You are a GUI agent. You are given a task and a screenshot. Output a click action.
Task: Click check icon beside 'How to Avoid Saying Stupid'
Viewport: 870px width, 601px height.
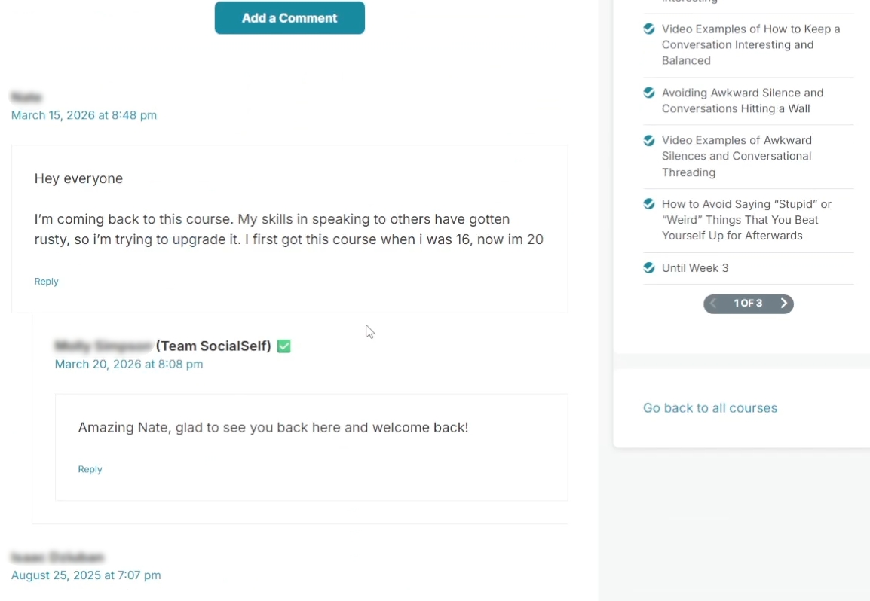pos(648,204)
